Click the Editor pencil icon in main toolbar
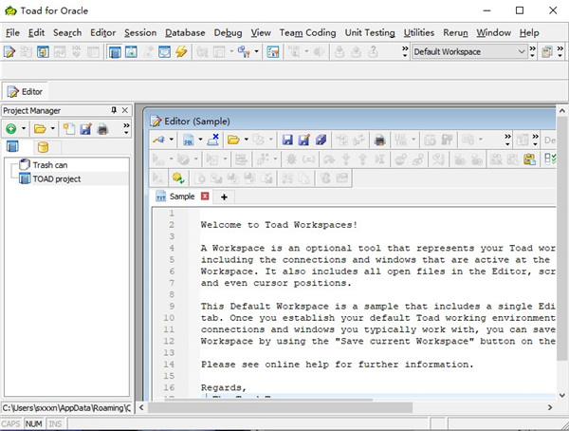This screenshot has height=431, width=569. point(9,51)
